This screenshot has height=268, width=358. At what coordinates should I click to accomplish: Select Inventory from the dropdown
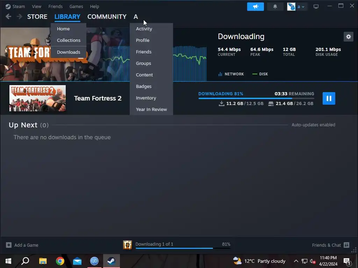[x=151, y=98]
